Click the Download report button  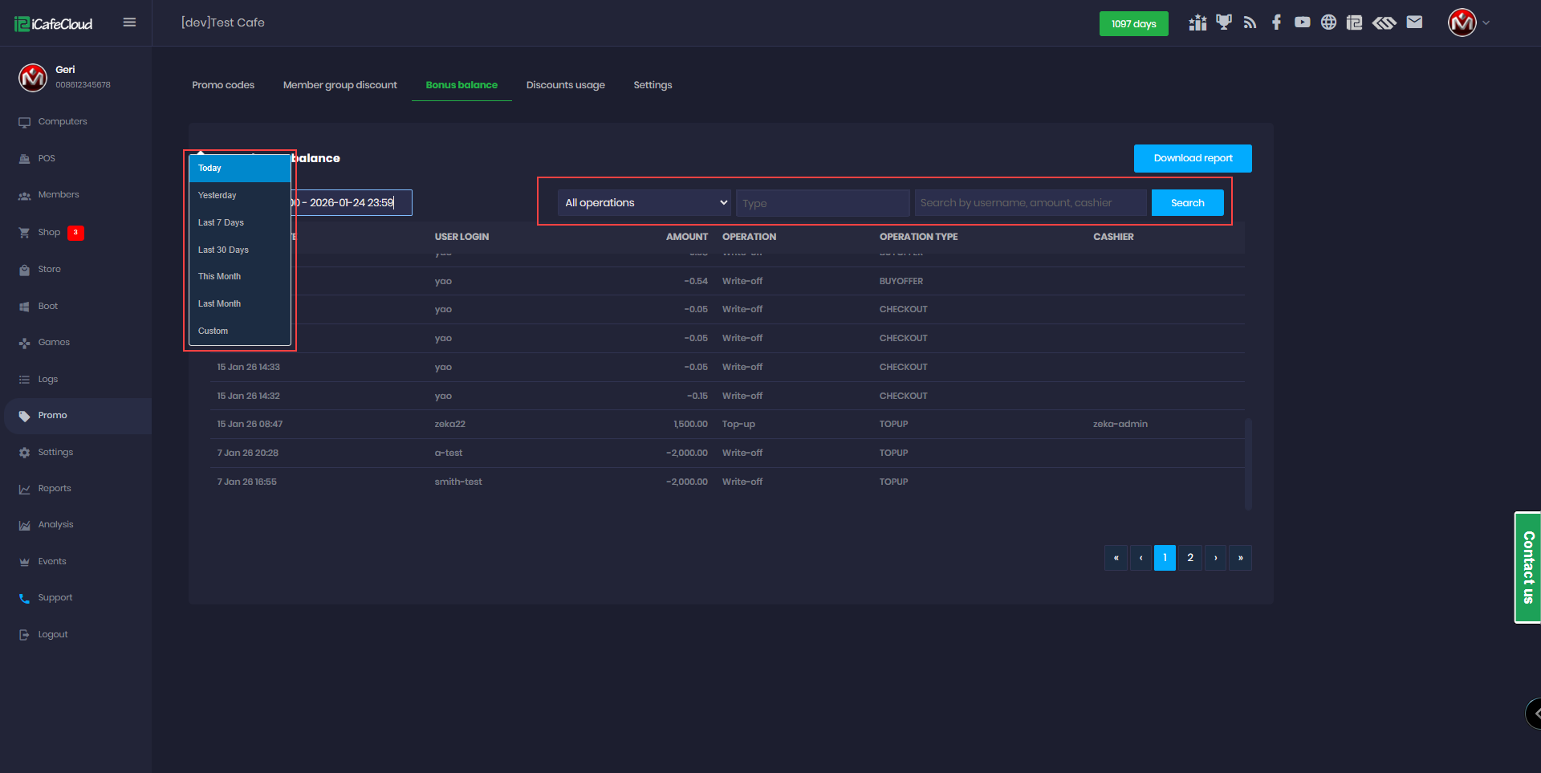point(1192,158)
